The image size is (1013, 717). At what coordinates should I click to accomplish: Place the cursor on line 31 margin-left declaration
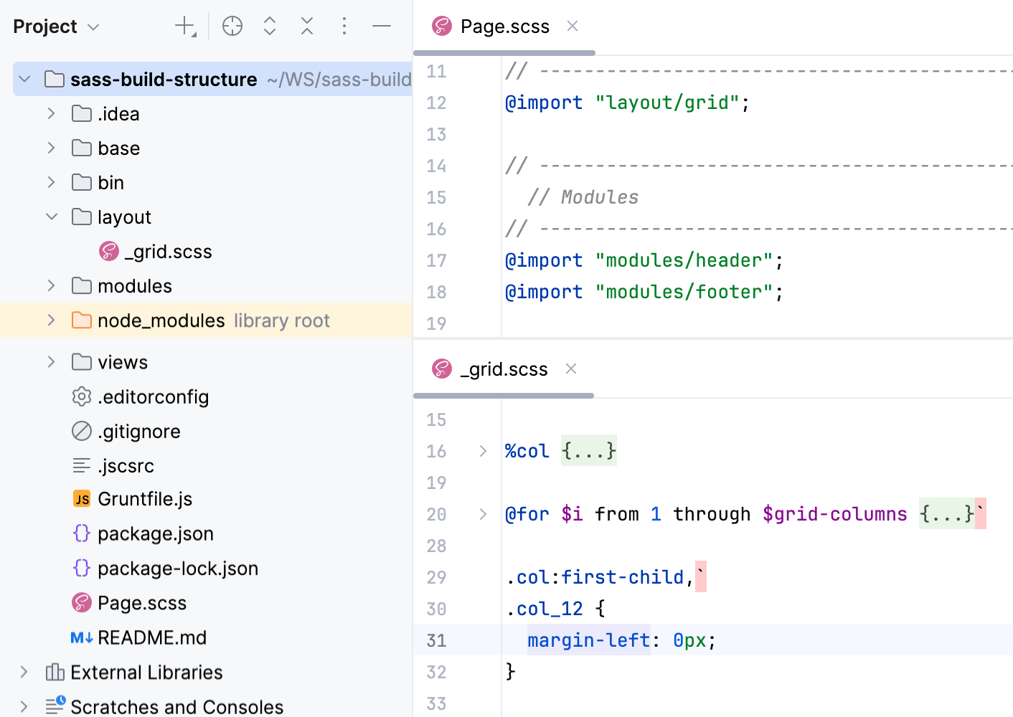pos(588,640)
